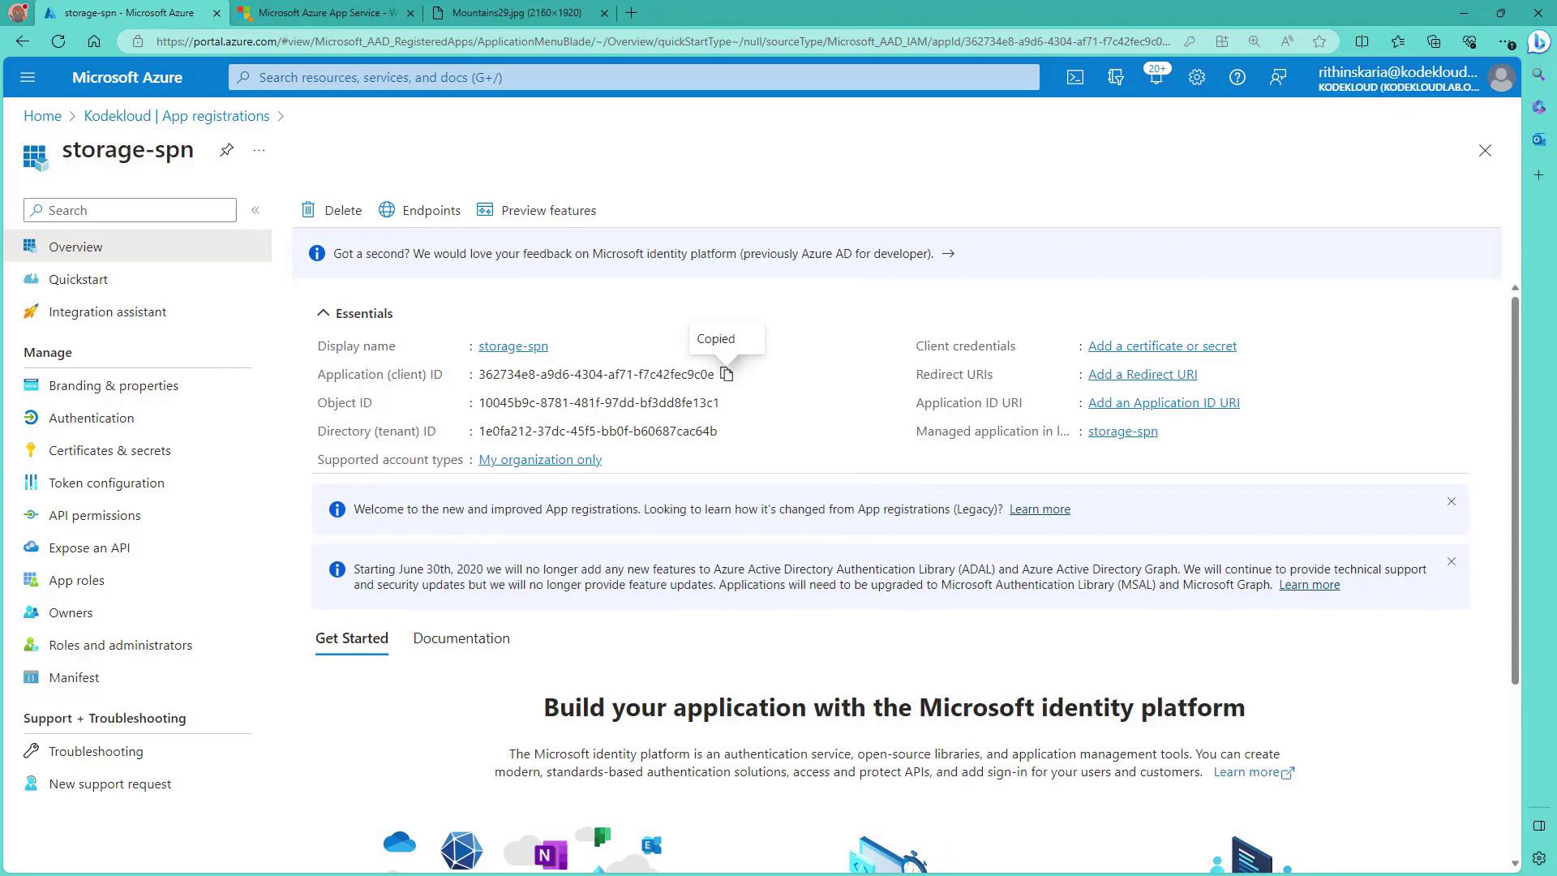This screenshot has width=1557, height=876.
Task: Click the page vertical scrollbar
Action: 1514,487
